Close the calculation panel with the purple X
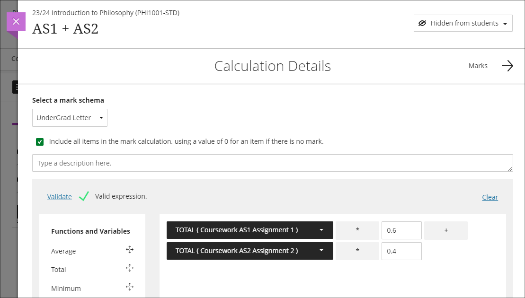The width and height of the screenshot is (525, 298). 16,22
